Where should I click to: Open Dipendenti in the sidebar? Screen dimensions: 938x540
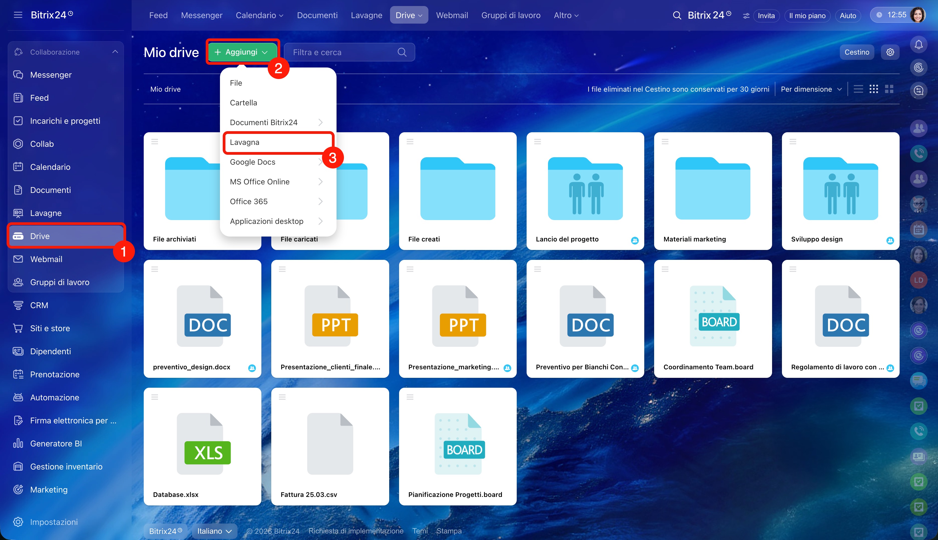pyautogui.click(x=66, y=351)
